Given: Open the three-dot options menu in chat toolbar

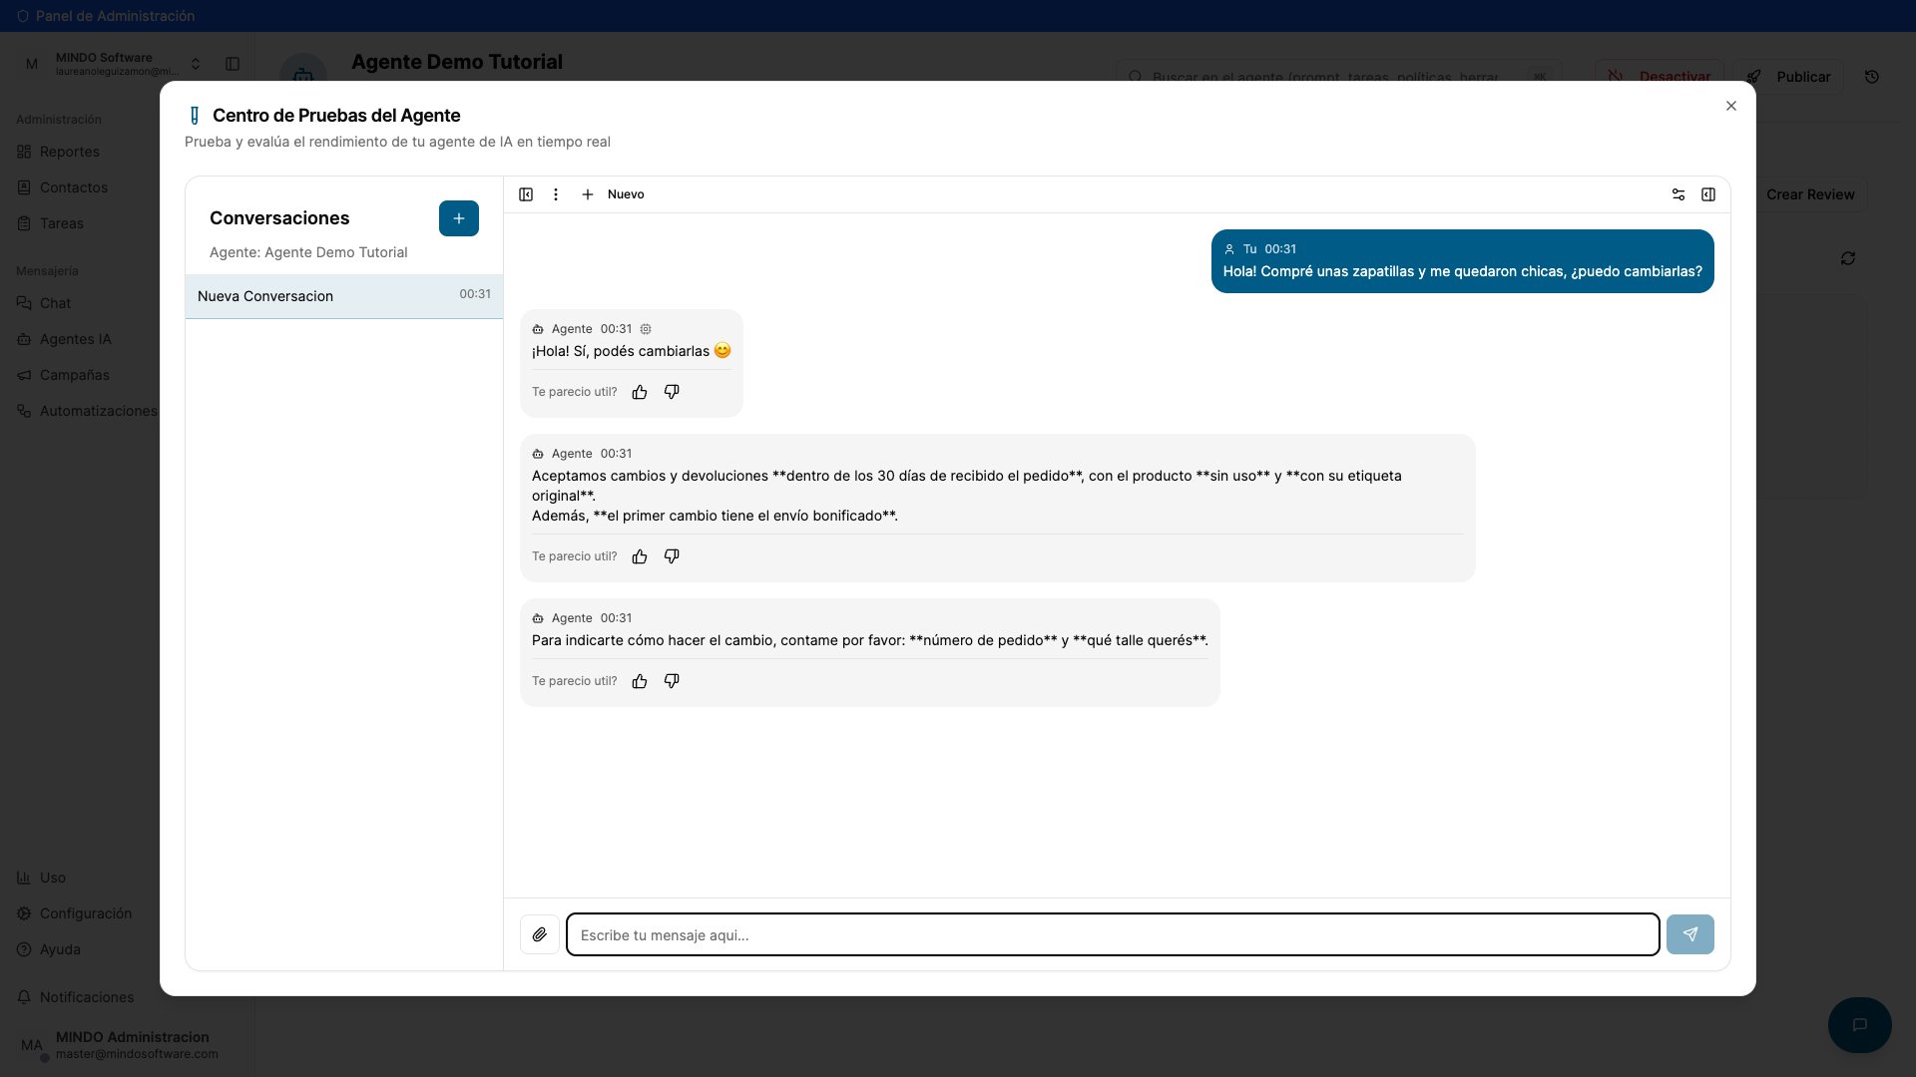Looking at the screenshot, I should [x=556, y=194].
